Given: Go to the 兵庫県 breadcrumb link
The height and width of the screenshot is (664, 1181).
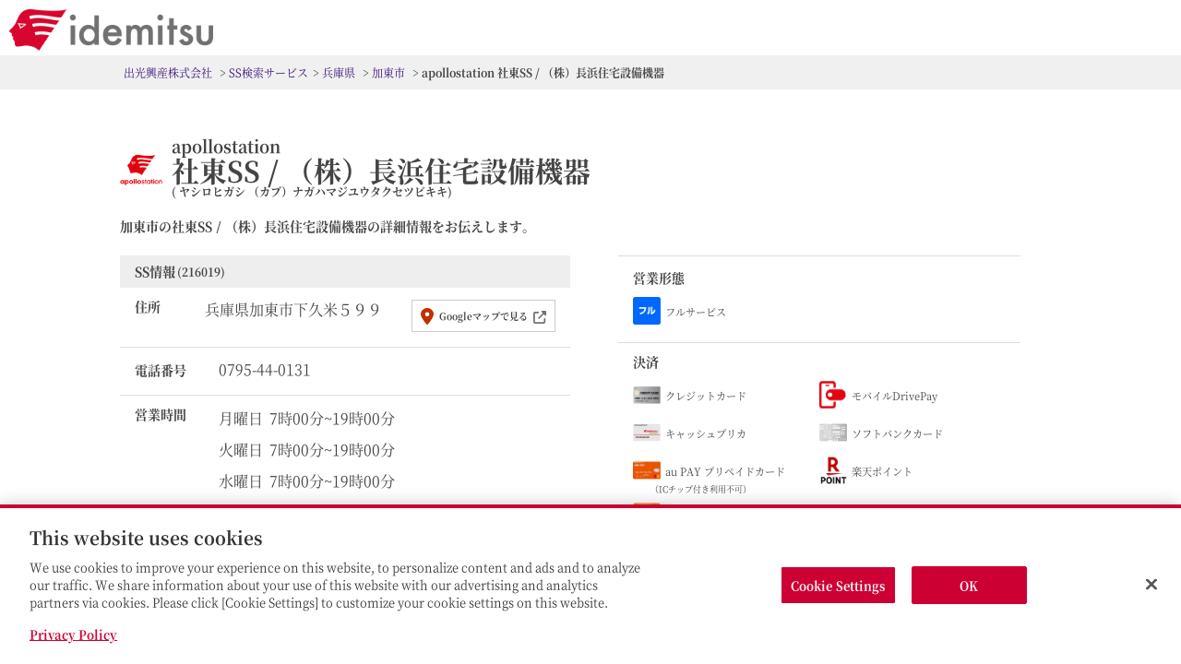Looking at the screenshot, I should [x=339, y=73].
